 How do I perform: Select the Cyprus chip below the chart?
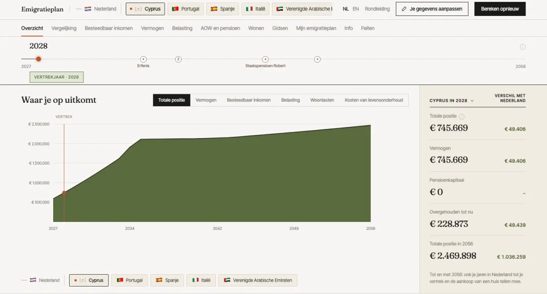coord(89,280)
